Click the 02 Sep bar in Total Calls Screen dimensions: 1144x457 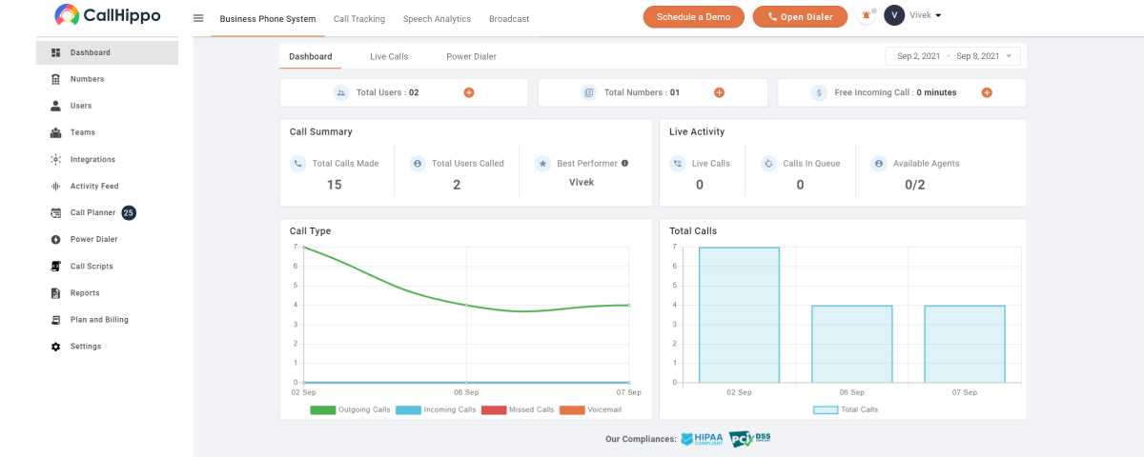[x=739, y=315]
